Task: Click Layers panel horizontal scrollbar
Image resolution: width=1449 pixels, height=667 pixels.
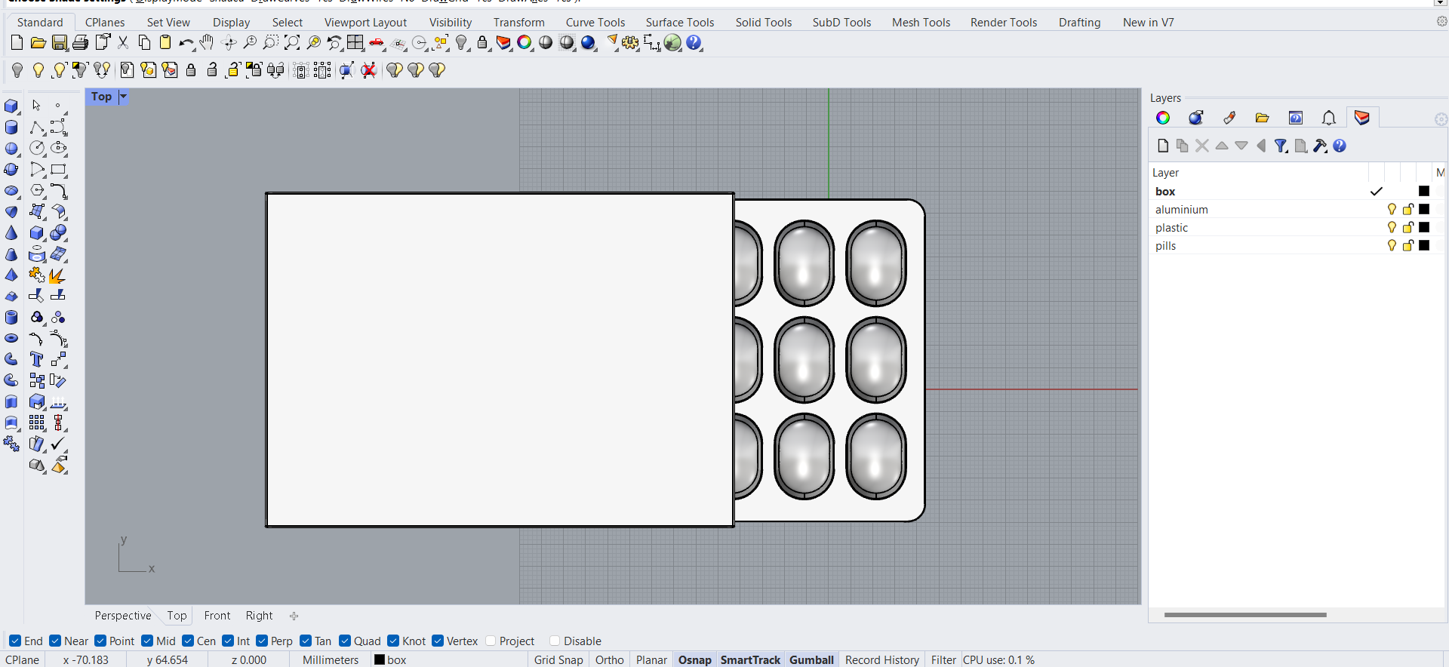Action: tap(1245, 615)
